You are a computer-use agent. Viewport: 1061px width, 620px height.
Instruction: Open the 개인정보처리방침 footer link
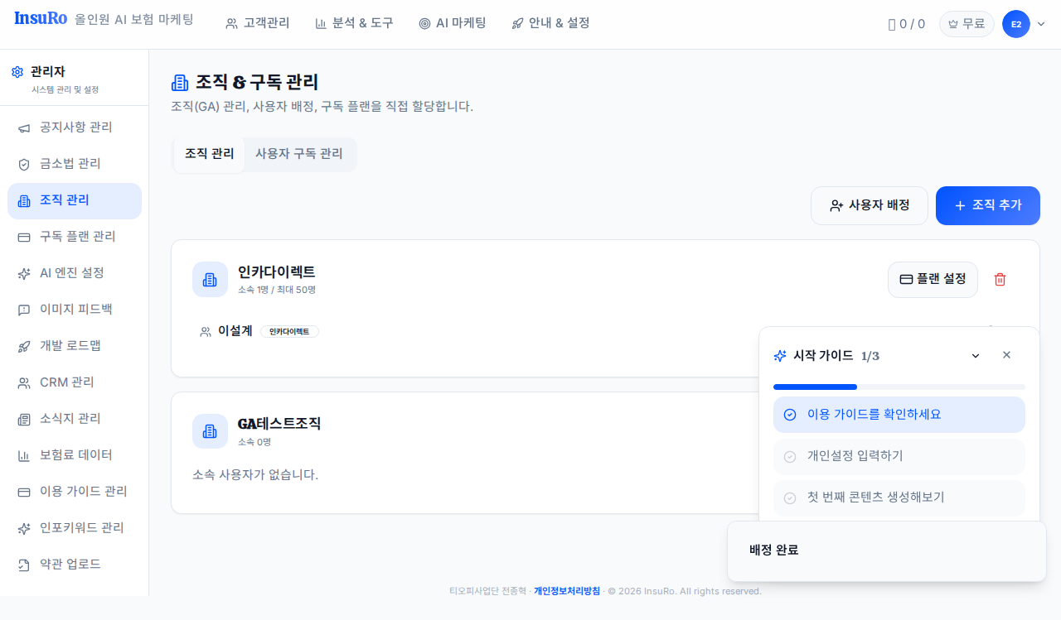[x=567, y=591]
